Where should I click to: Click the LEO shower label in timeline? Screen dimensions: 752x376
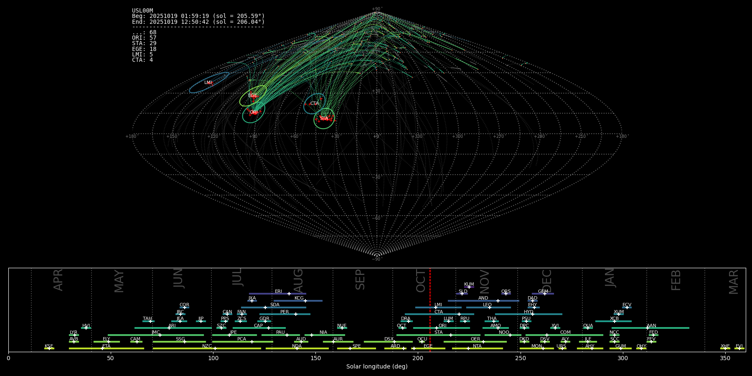point(487,305)
